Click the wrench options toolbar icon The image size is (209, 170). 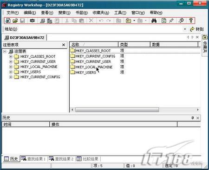(181, 20)
